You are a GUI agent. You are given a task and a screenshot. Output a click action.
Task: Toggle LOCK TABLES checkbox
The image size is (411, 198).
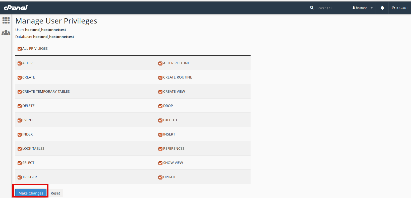point(20,149)
